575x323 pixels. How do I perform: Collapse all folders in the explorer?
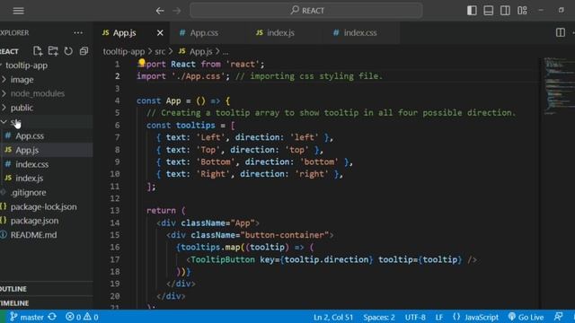84,51
